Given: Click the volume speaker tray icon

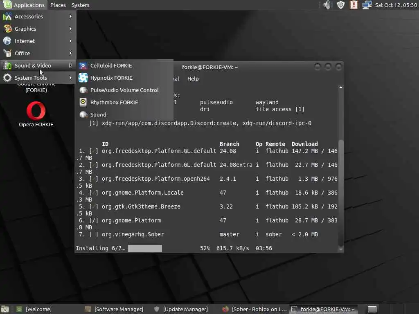Looking at the screenshot, I should pos(327,5).
